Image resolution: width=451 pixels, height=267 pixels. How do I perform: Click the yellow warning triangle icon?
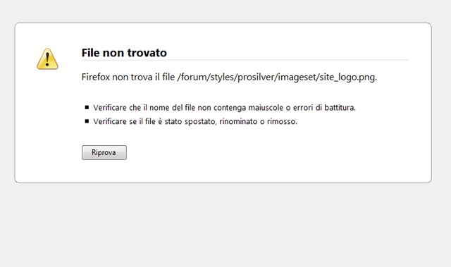point(47,59)
